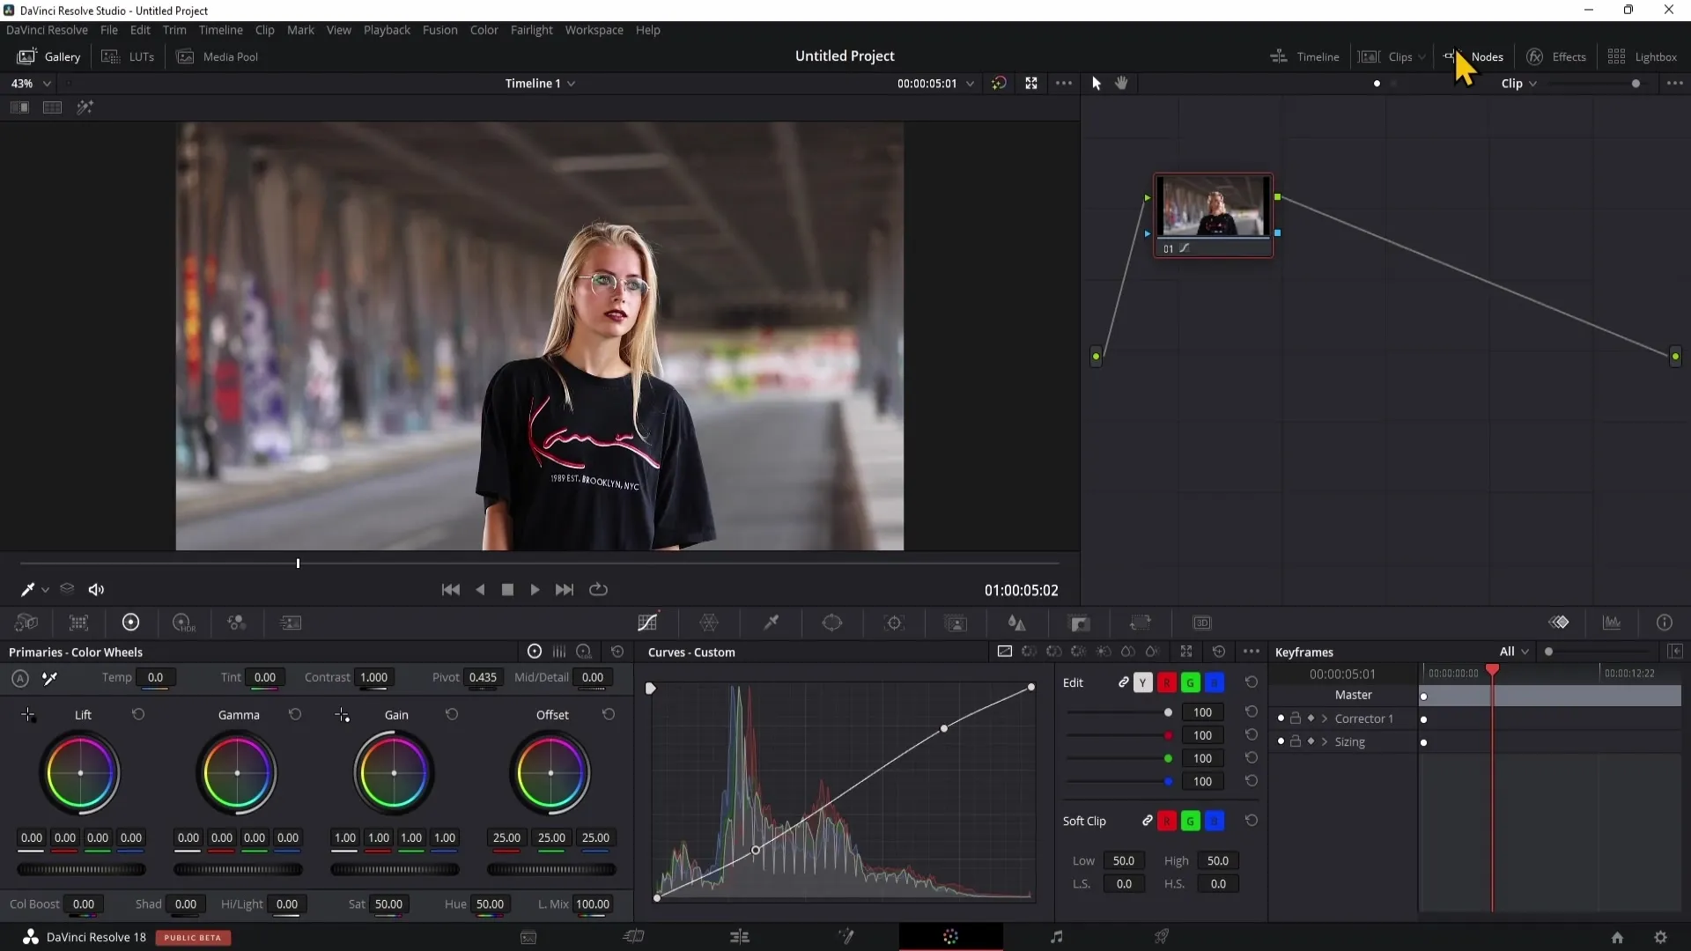Toggle the Effects panel button
1691x951 pixels.
point(1556,56)
